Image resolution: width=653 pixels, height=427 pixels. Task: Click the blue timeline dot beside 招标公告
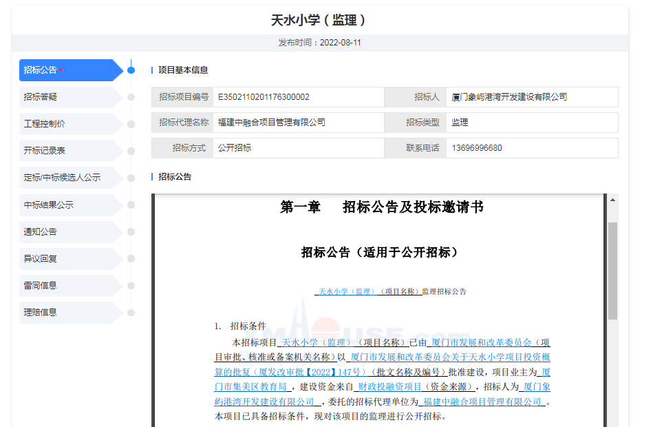[x=131, y=70]
